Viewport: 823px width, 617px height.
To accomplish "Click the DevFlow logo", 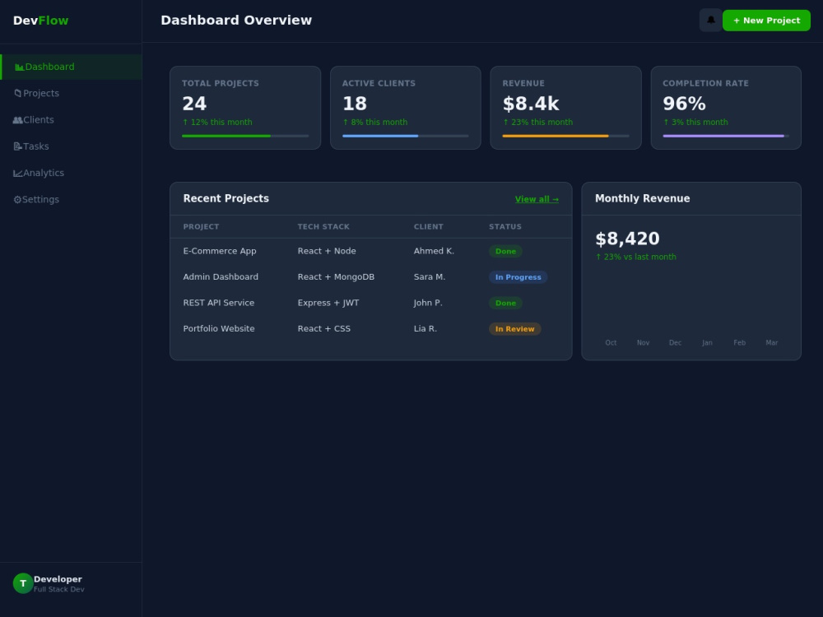I will [x=41, y=21].
